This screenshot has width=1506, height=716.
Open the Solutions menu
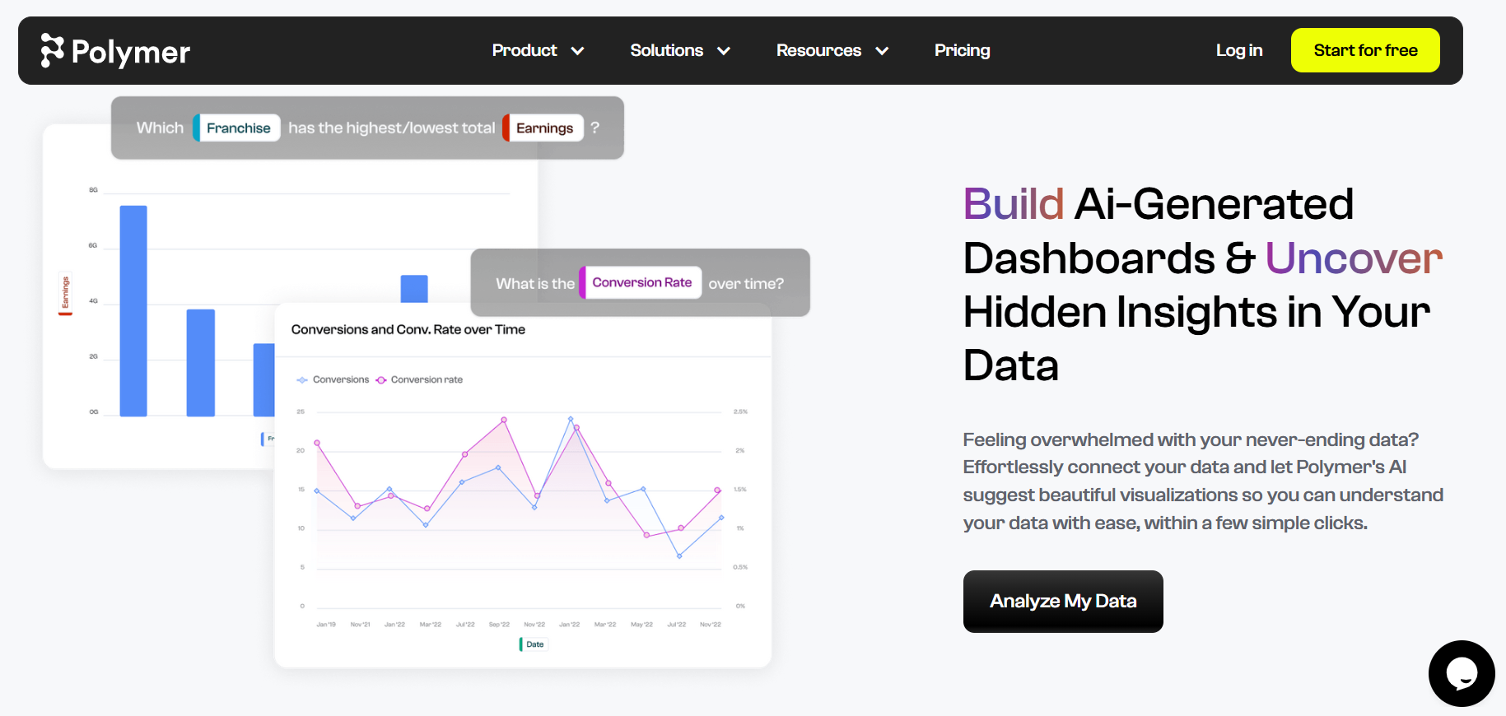point(666,50)
